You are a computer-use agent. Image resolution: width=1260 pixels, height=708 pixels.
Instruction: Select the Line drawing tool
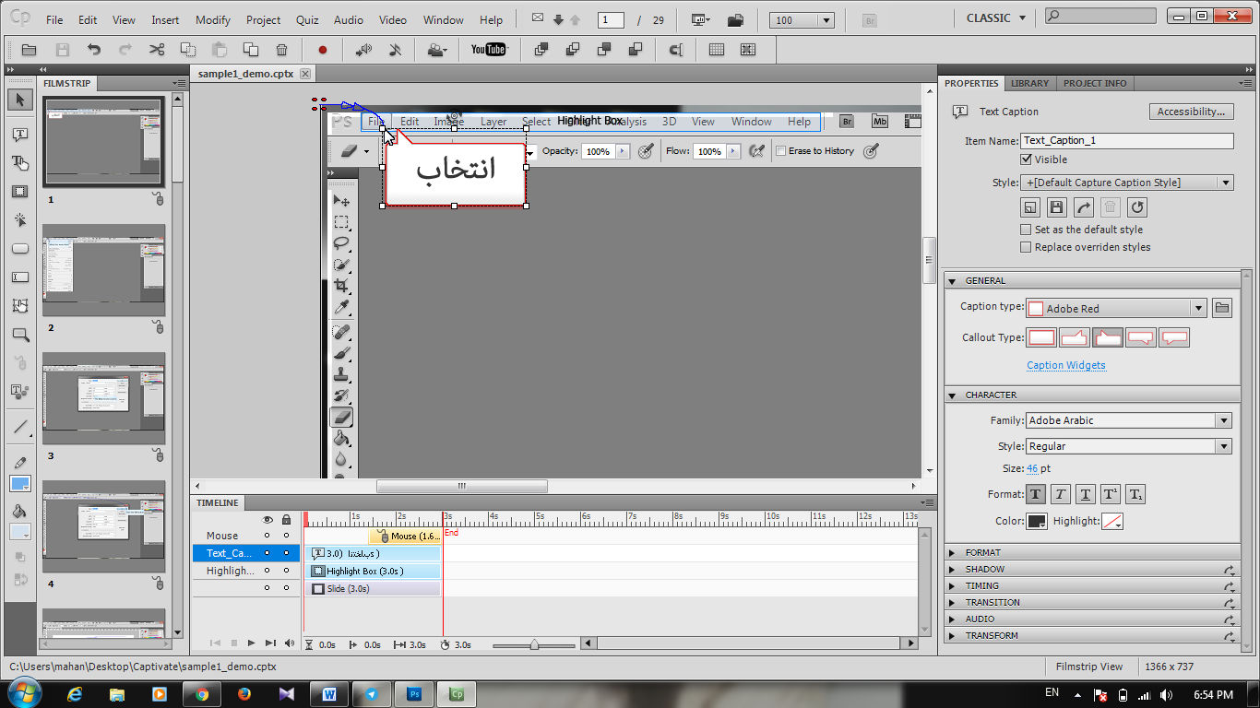click(x=19, y=427)
